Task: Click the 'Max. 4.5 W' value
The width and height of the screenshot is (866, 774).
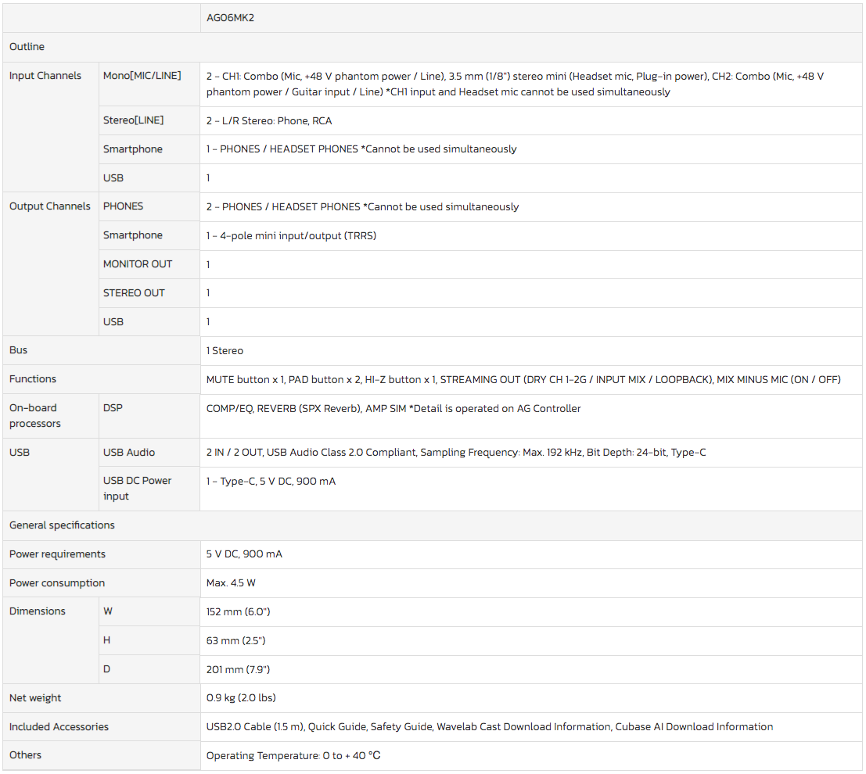Action: [x=232, y=583]
